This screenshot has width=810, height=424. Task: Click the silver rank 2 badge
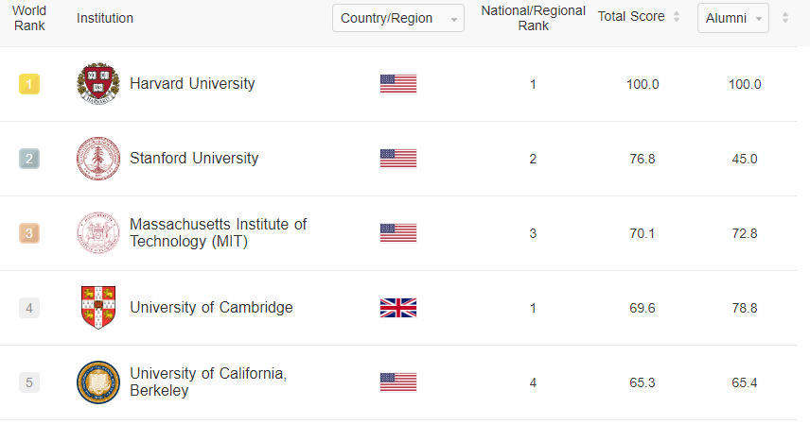[x=29, y=159]
